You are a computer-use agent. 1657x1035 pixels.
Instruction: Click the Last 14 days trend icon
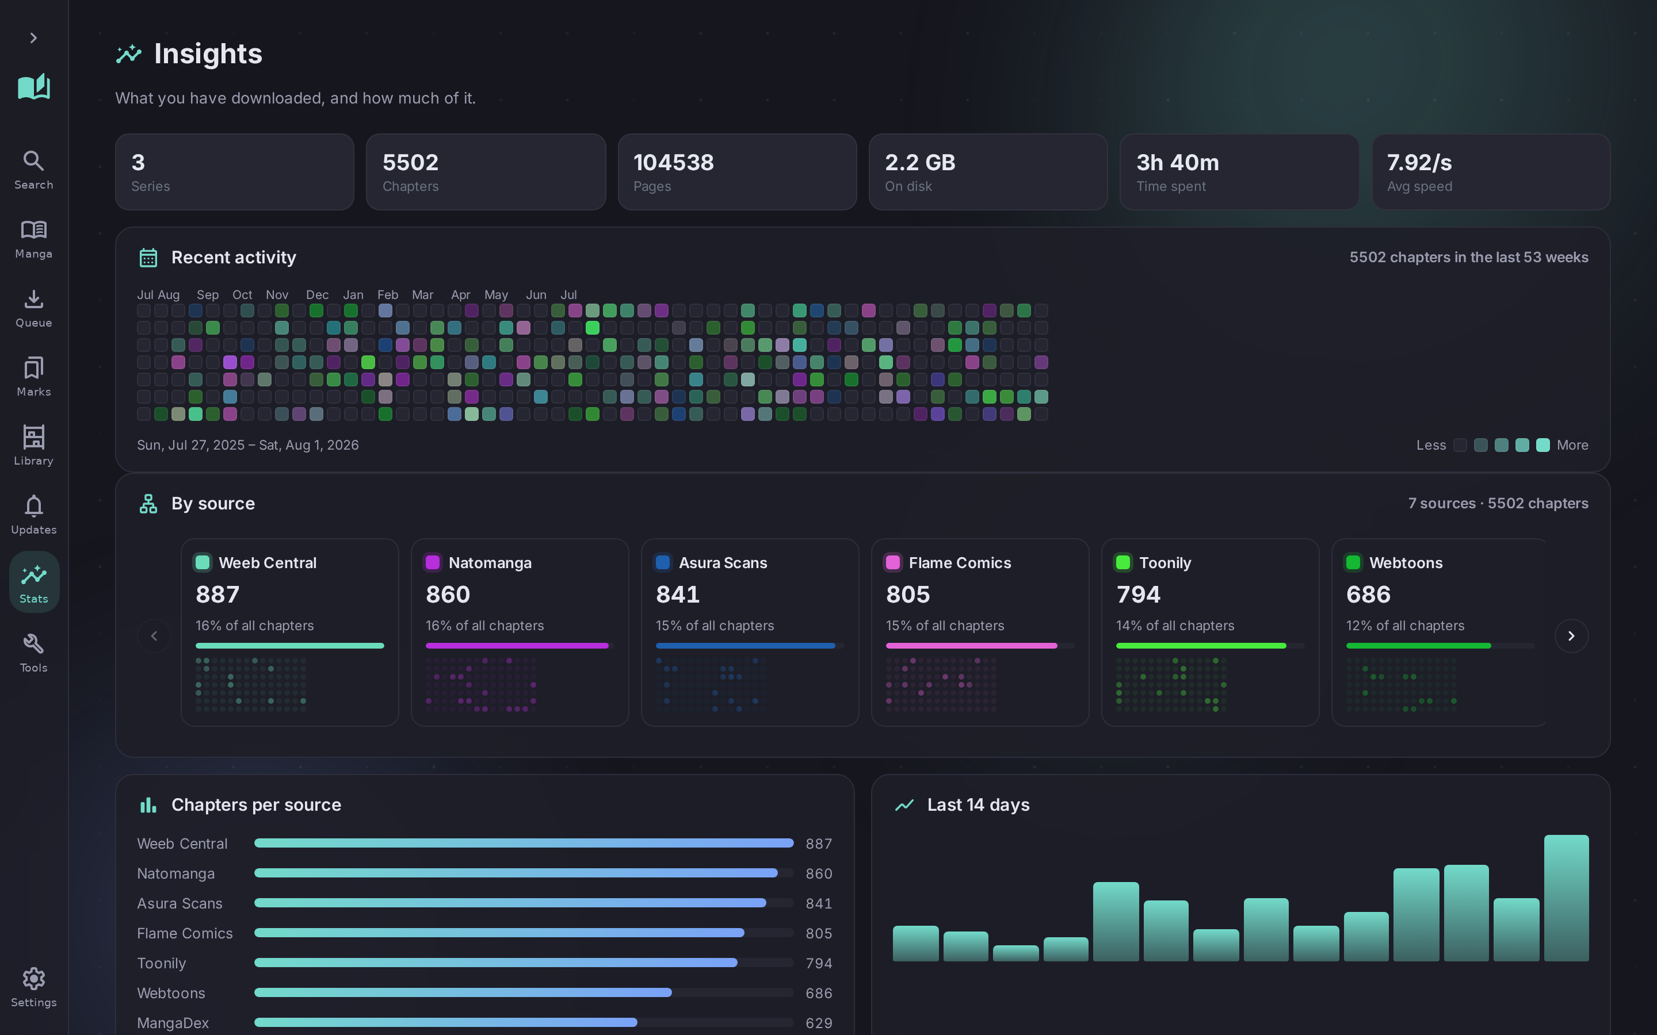coord(904,805)
